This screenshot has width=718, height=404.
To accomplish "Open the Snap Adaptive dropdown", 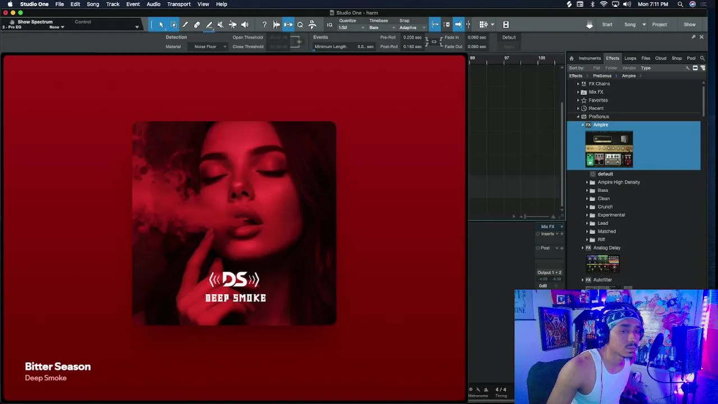I will tap(412, 27).
